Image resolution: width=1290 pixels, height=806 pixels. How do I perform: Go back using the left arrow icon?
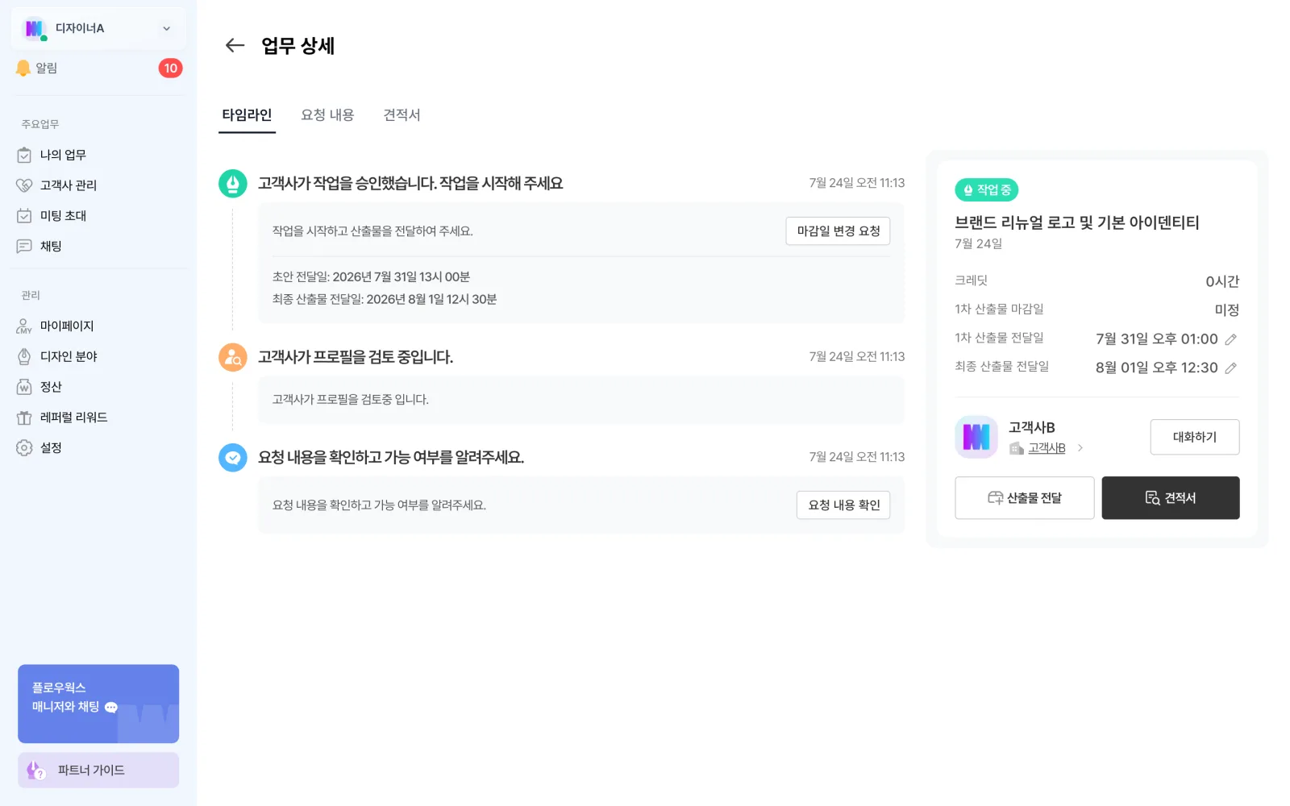tap(235, 45)
